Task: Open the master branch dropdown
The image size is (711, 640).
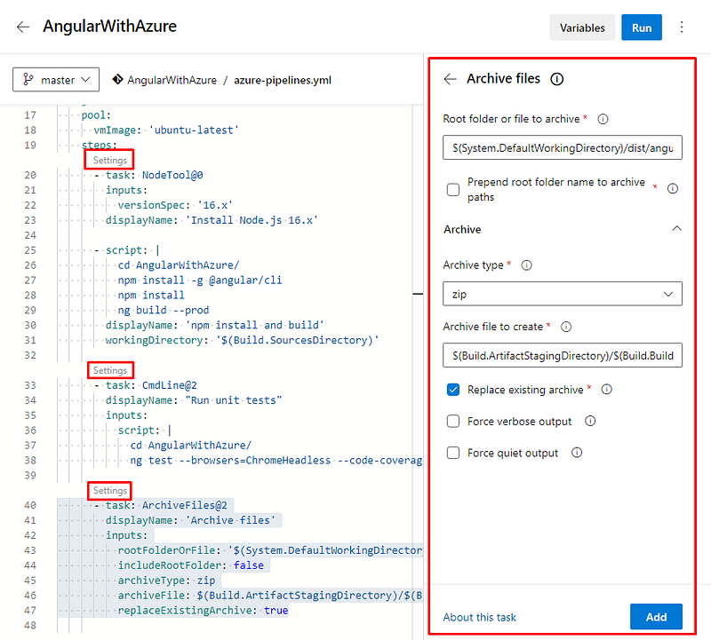Action: [56, 80]
